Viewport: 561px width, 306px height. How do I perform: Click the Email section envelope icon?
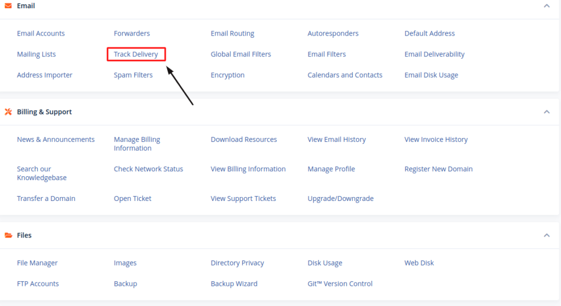8,5
